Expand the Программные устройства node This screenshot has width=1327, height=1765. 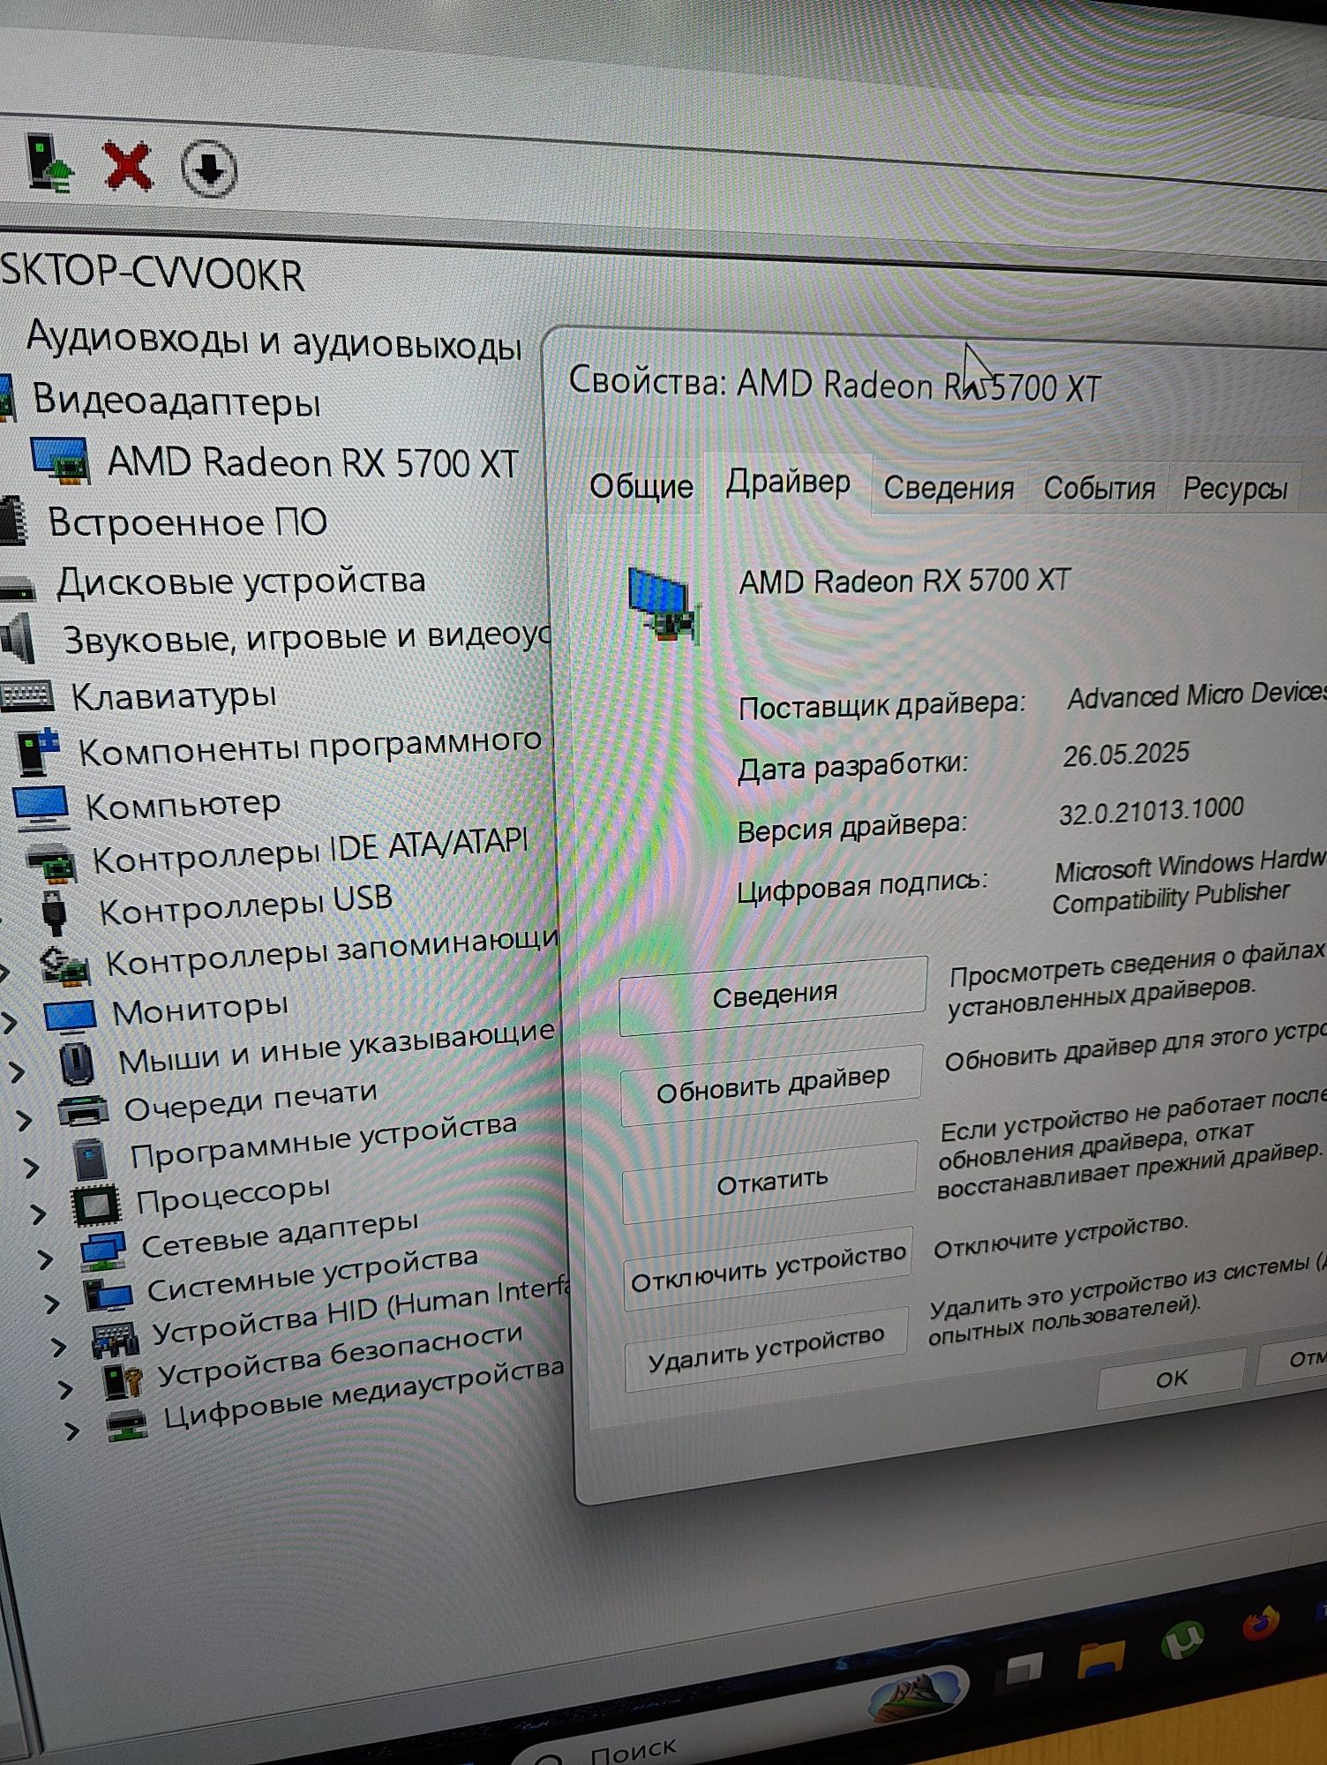point(32,1168)
